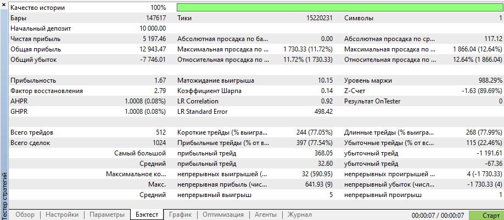Switch to the Обзор tab
Image resolution: width=504 pixels, height=220 pixels.
(x=25, y=215)
